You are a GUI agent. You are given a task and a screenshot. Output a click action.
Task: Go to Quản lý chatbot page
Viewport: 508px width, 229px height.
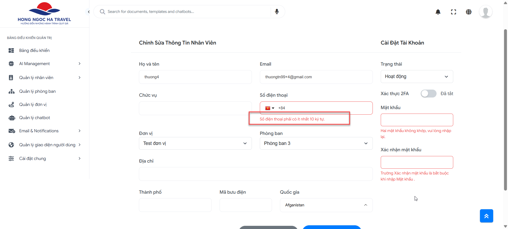[35, 118]
